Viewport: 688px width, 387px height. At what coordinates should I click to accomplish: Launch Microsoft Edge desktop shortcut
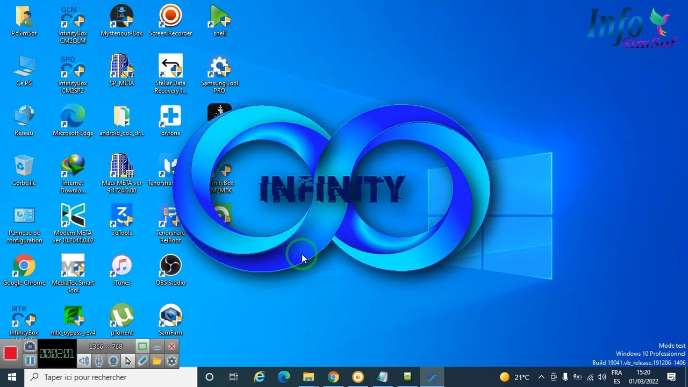point(73,121)
